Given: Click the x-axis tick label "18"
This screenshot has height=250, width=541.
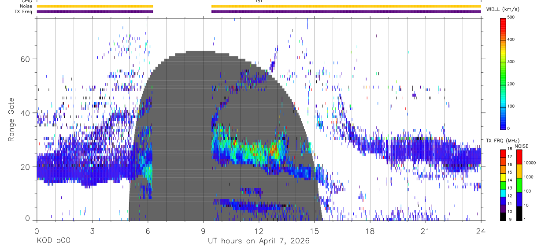Looking at the screenshot, I should tap(370, 231).
